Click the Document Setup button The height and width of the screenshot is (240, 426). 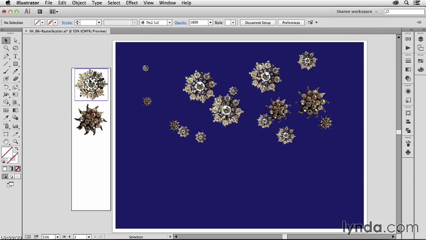pos(258,23)
